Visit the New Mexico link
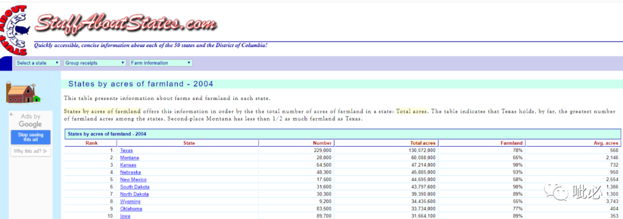The width and height of the screenshot is (623, 219). click(133, 180)
